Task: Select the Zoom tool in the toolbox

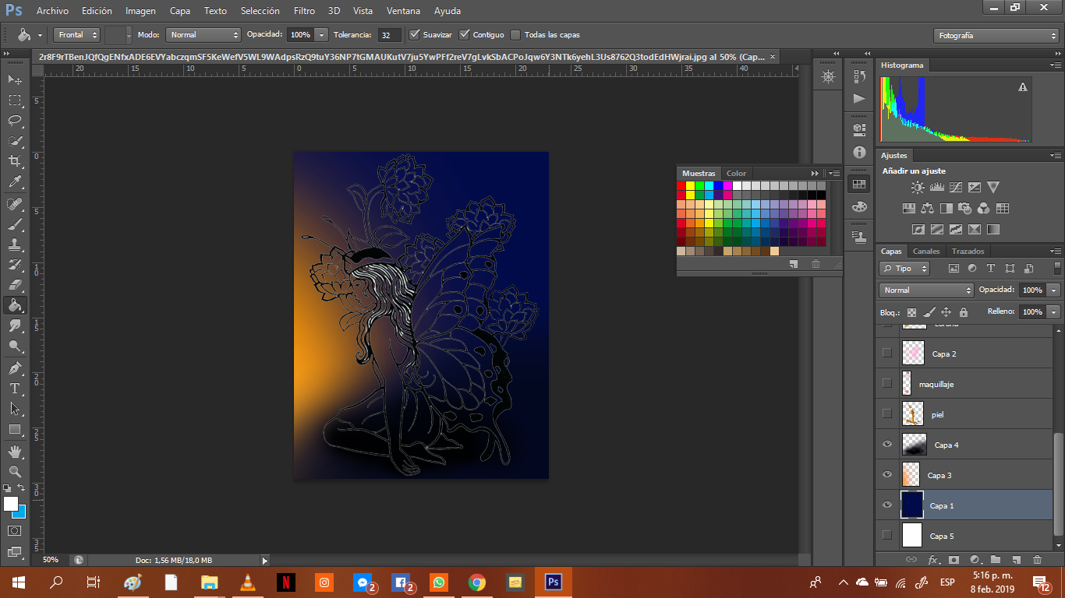Action: 15,472
